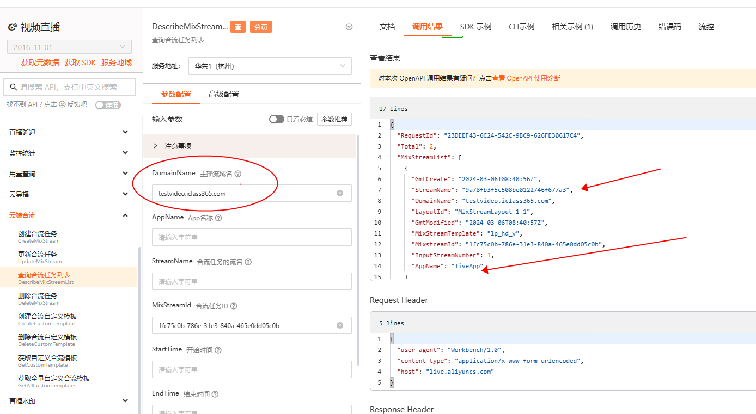Focus the API search input field

tap(69, 87)
